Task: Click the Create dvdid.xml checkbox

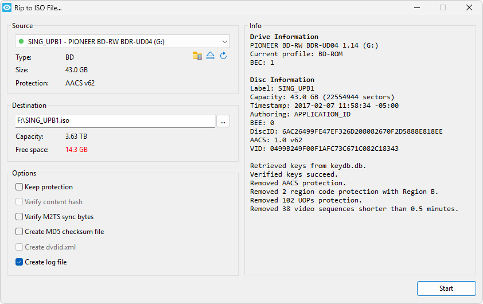Action: tap(20, 247)
